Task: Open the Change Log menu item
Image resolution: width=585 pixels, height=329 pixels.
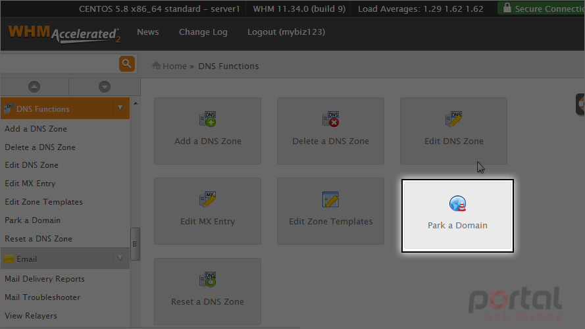Action: pyautogui.click(x=203, y=32)
